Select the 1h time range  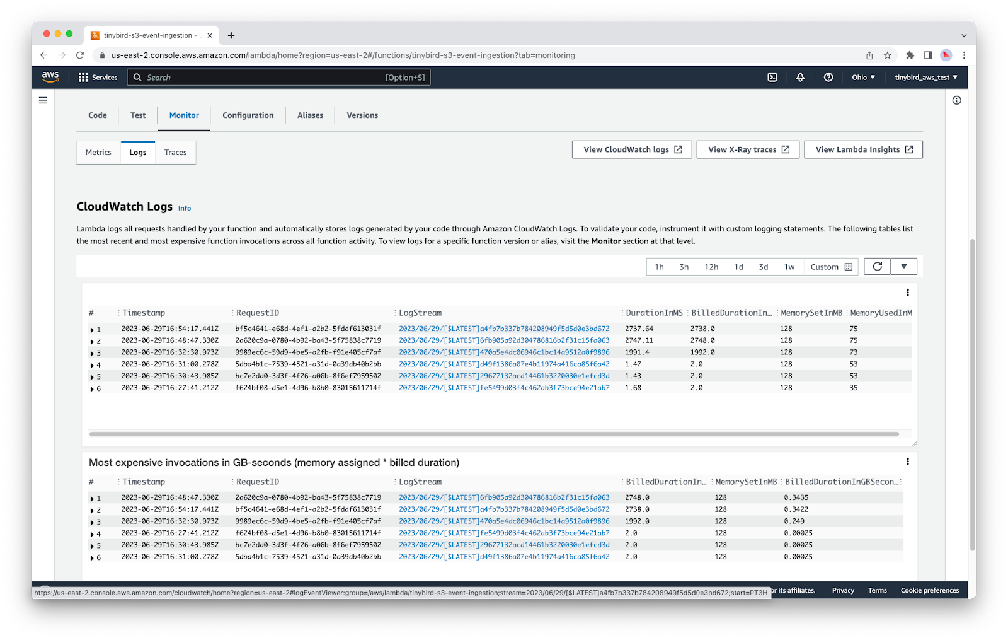(x=659, y=267)
